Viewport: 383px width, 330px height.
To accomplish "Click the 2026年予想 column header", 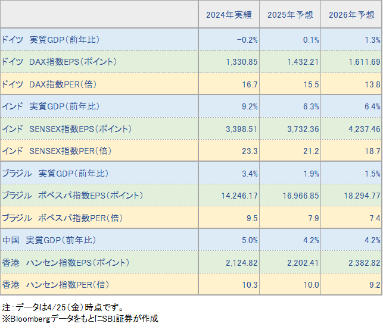I will click(351, 15).
